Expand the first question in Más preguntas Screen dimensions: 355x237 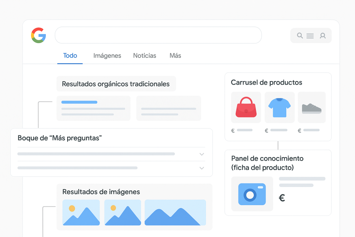202,154
